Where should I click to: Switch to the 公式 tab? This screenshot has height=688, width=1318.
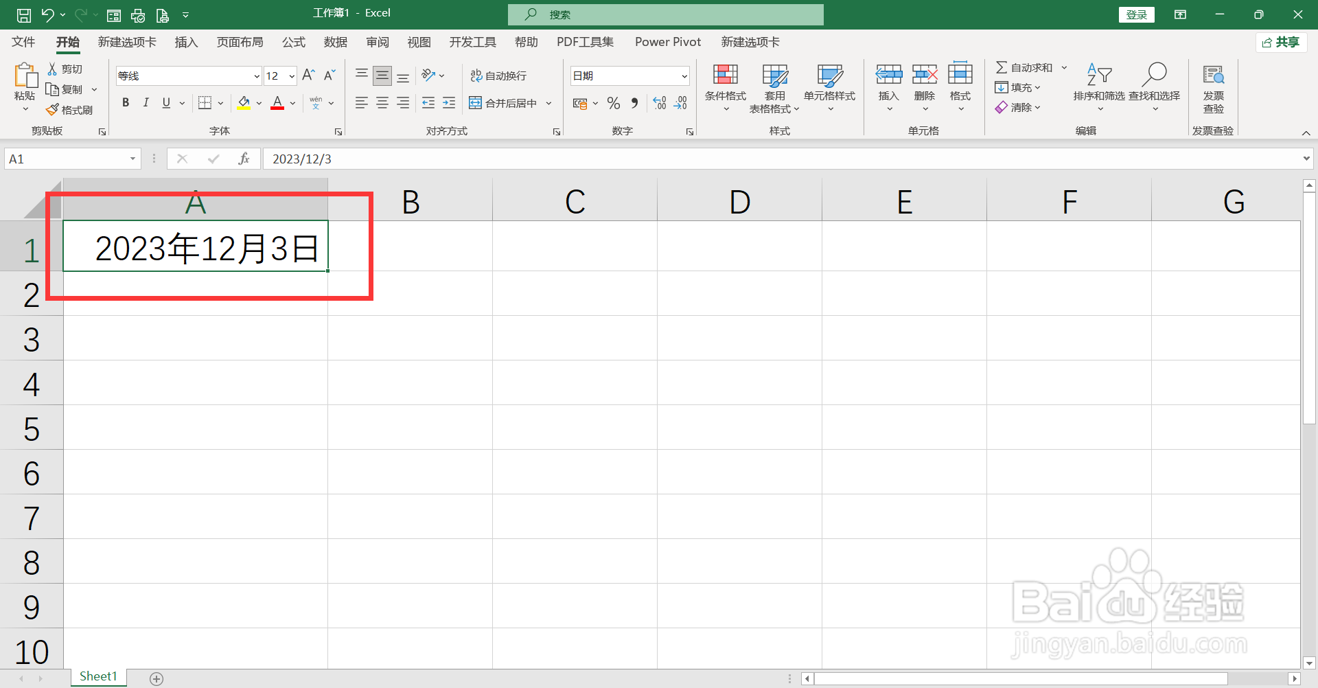point(294,42)
